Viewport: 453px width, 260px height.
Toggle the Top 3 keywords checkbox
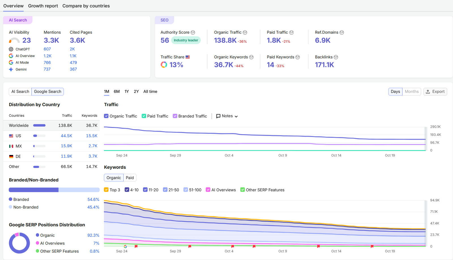[106, 190]
